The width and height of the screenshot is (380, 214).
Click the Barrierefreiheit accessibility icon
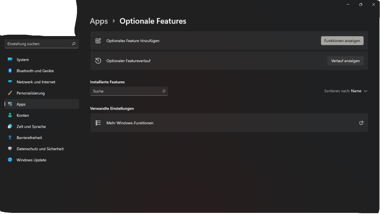point(10,137)
